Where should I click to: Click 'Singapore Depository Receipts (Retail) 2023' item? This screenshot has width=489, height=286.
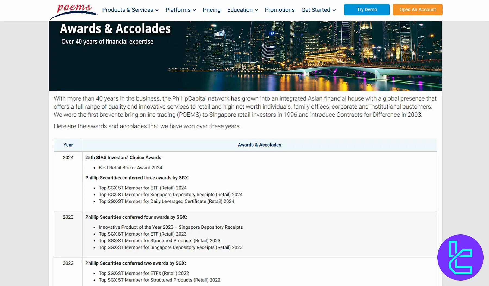coord(171,247)
